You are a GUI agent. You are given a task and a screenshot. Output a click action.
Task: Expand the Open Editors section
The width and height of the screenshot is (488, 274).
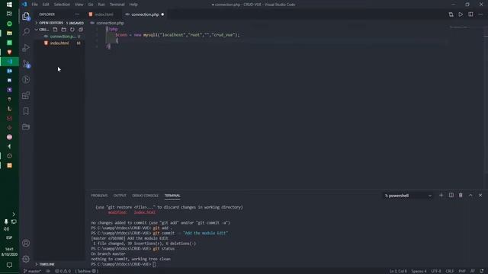(x=59, y=23)
